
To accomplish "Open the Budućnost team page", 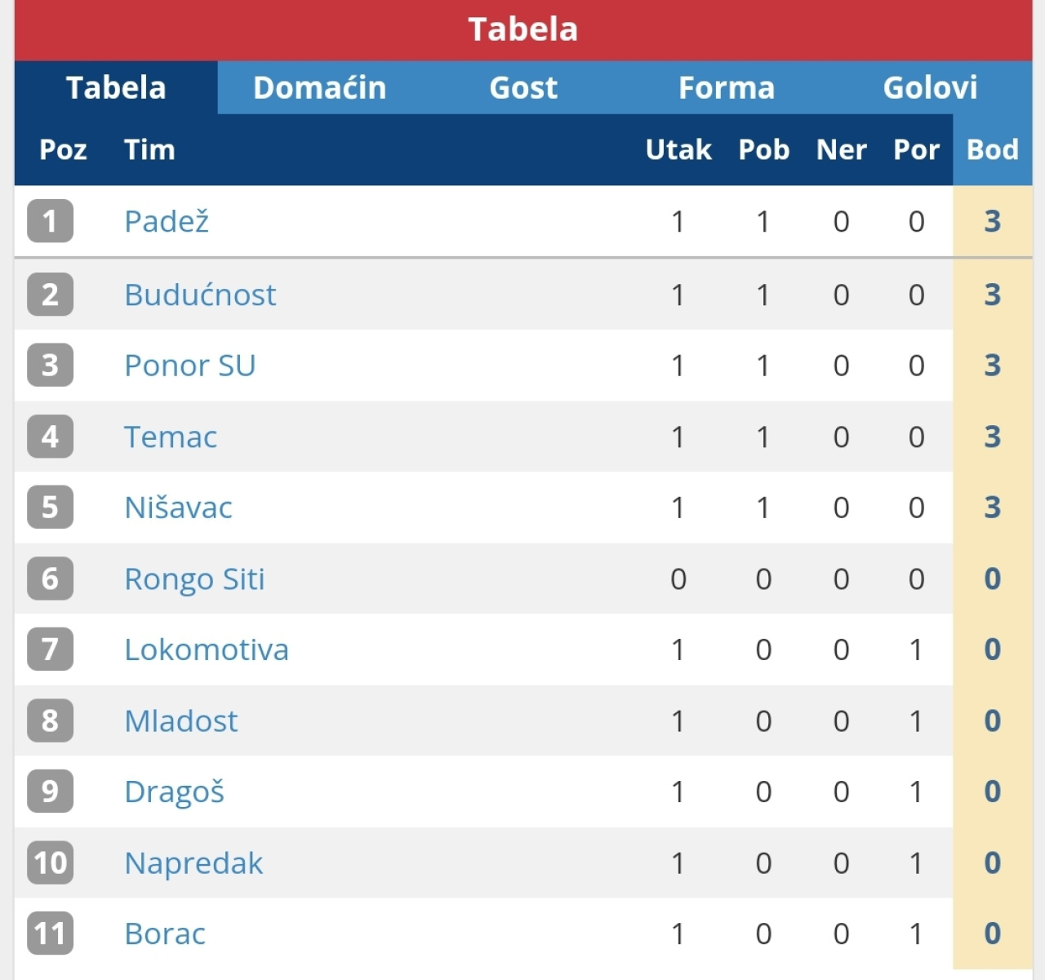I will [x=200, y=295].
